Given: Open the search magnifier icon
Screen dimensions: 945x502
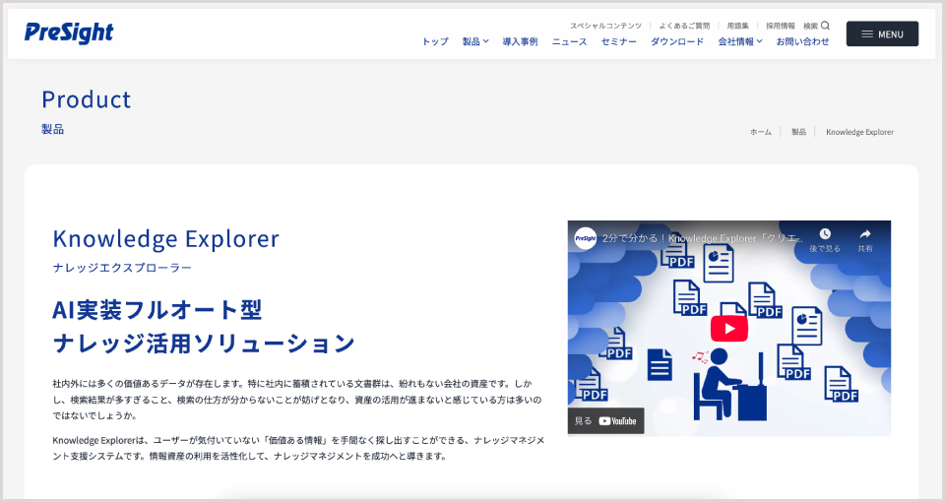Looking at the screenshot, I should tap(825, 26).
